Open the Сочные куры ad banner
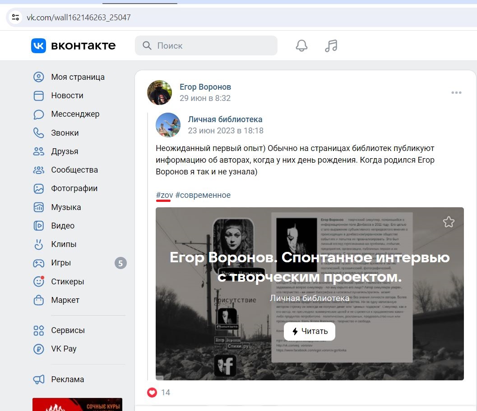477x411 pixels. [x=77, y=404]
